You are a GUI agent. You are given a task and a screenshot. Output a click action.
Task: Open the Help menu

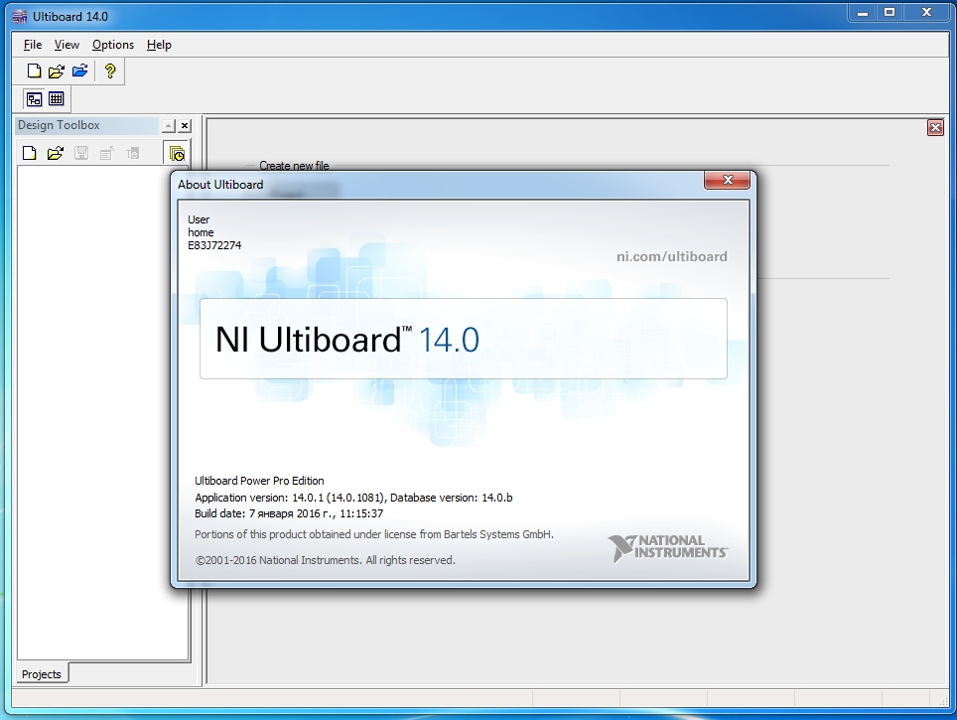point(159,45)
